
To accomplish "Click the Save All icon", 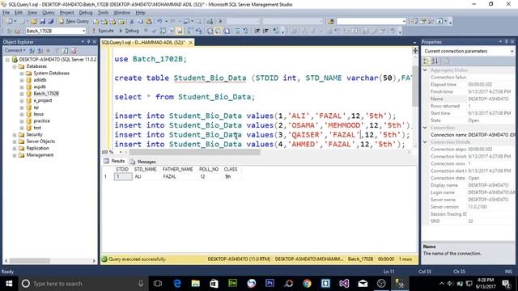I will point(51,22).
